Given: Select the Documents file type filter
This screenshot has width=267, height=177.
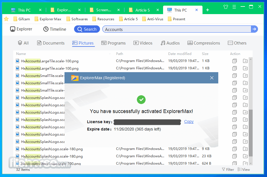Looking at the screenshot, I should pyautogui.click(x=51, y=43).
